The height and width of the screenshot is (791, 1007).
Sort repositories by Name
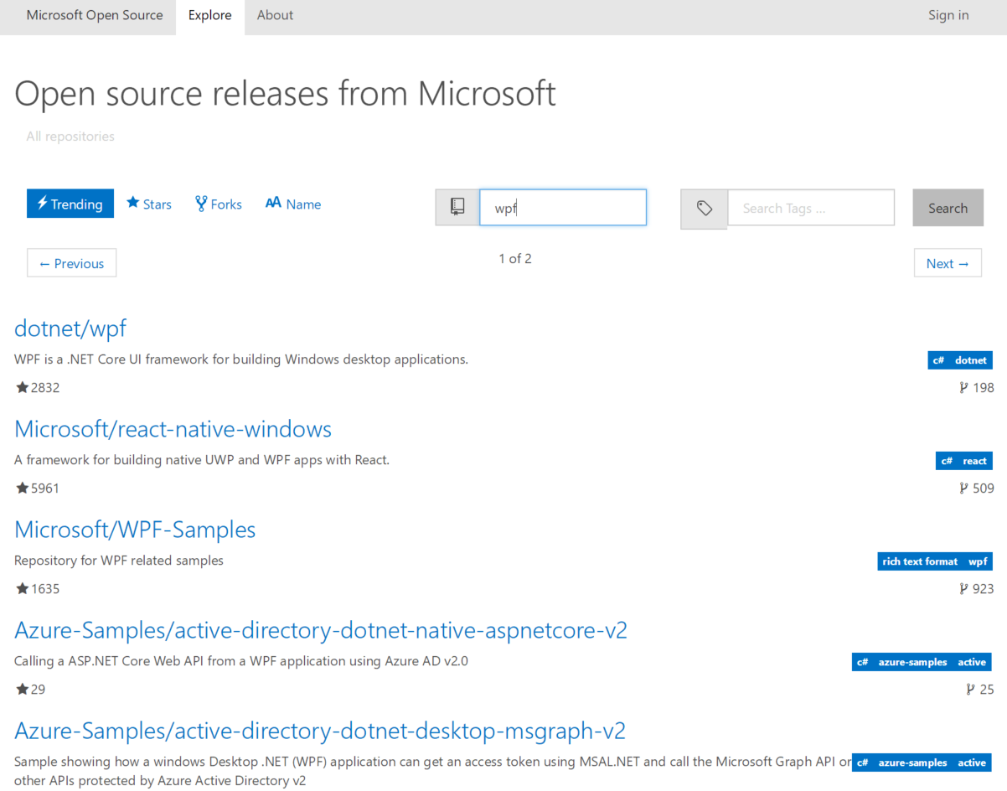tap(293, 204)
